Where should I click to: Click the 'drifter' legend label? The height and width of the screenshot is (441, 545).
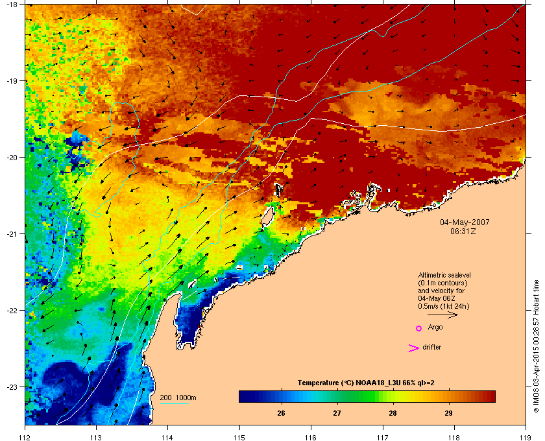431,347
